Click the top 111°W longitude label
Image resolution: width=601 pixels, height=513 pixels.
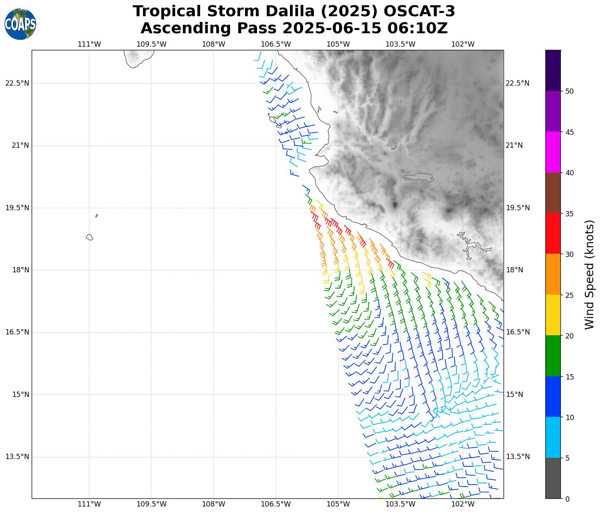click(x=89, y=44)
